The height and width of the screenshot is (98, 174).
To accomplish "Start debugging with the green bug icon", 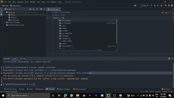I will pyautogui.click(x=155, y=5).
